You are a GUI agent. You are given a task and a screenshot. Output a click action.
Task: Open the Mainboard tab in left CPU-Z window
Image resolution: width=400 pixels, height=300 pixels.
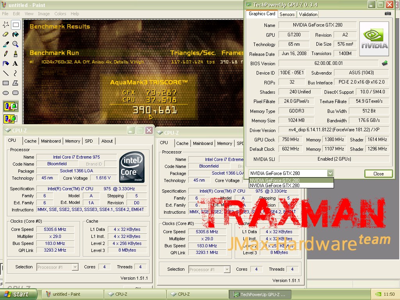coord(51,141)
